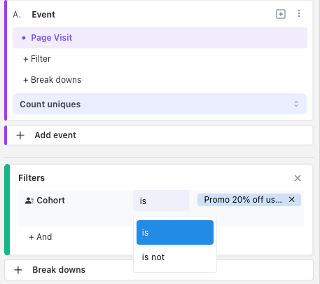Click the up-down arrows on Count uniques
The image size is (320, 284).
pos(296,104)
